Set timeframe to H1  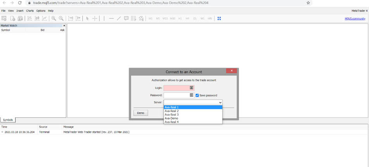[180, 18]
